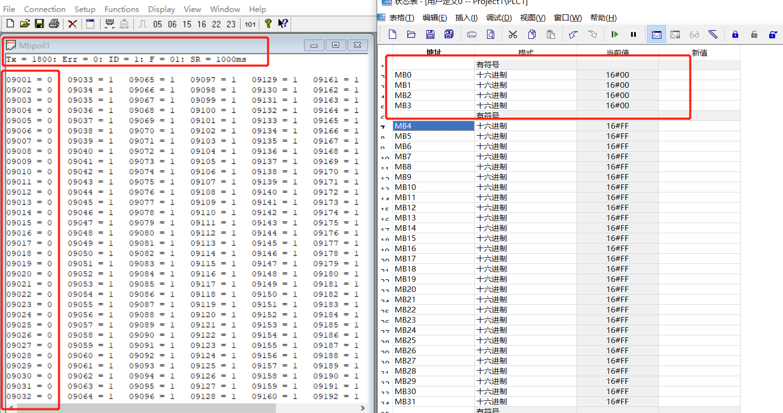The image size is (783, 413).
Task: Click the yellow question mark About icon
Action: point(268,23)
